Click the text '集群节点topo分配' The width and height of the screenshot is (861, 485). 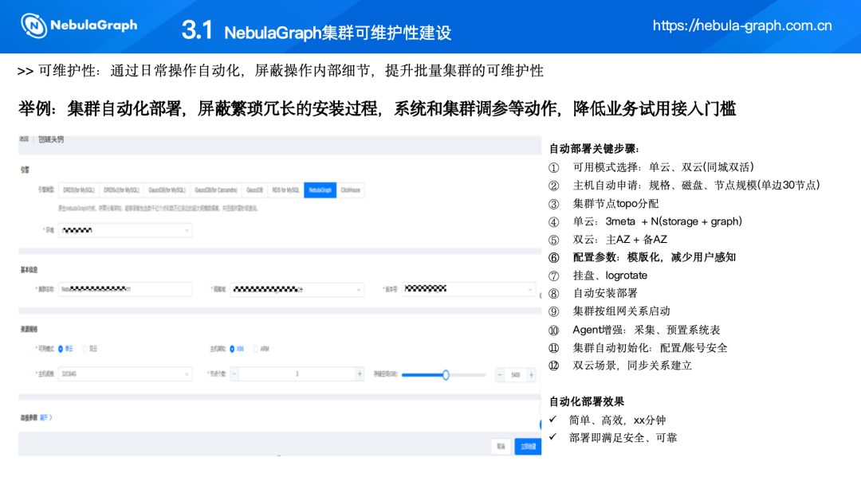[615, 204]
